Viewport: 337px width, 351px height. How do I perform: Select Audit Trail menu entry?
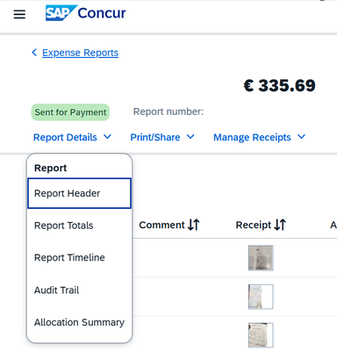click(79, 290)
